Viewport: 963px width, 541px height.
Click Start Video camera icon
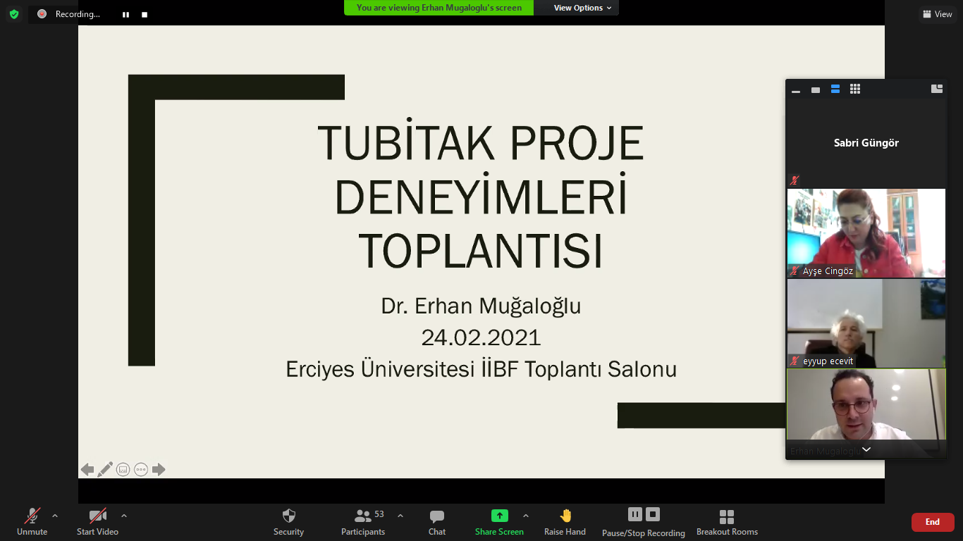click(x=97, y=516)
